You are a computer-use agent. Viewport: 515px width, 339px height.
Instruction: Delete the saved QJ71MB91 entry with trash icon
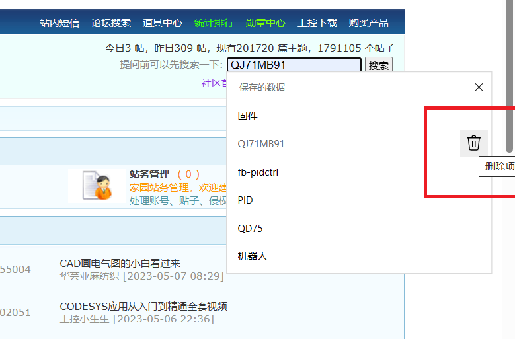coord(473,143)
